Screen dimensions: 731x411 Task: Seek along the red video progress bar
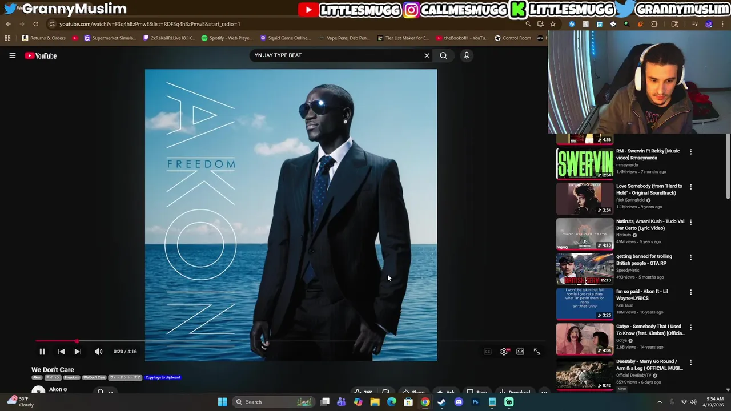291,341
